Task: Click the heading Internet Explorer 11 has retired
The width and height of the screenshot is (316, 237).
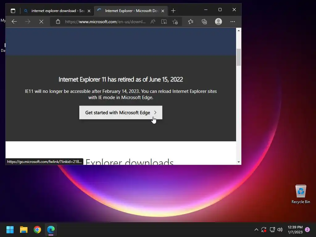Action: click(x=121, y=79)
